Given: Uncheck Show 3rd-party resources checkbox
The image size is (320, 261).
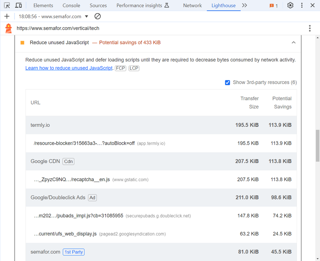Looking at the screenshot, I should coord(227,83).
